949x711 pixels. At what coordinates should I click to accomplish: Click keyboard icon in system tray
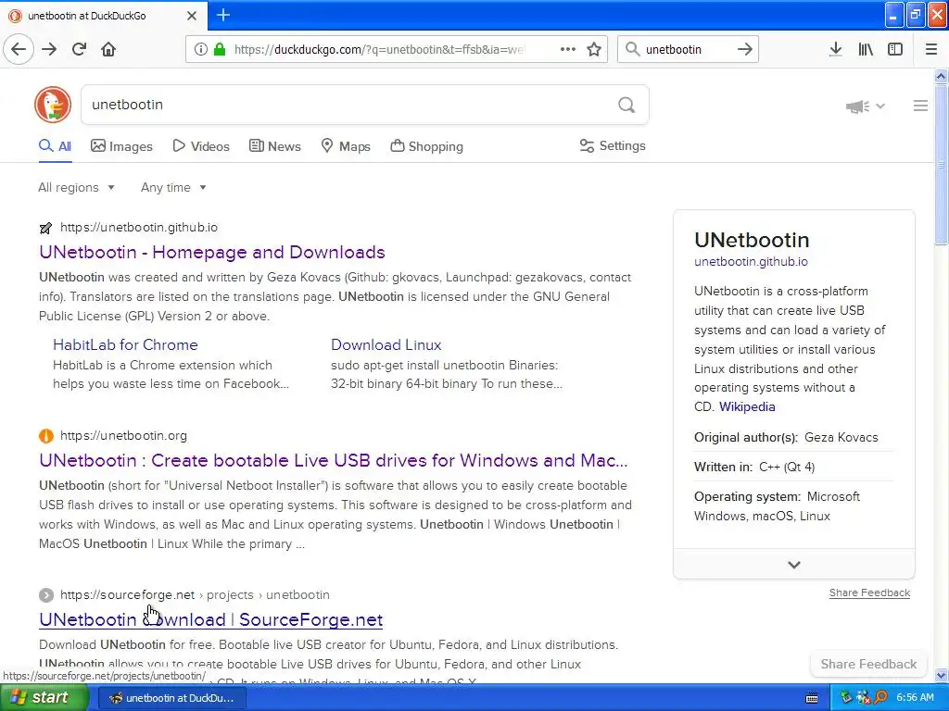coord(812,698)
